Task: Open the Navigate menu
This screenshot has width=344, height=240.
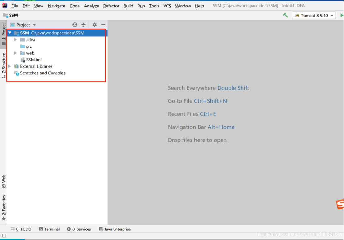Action: pos(57,6)
